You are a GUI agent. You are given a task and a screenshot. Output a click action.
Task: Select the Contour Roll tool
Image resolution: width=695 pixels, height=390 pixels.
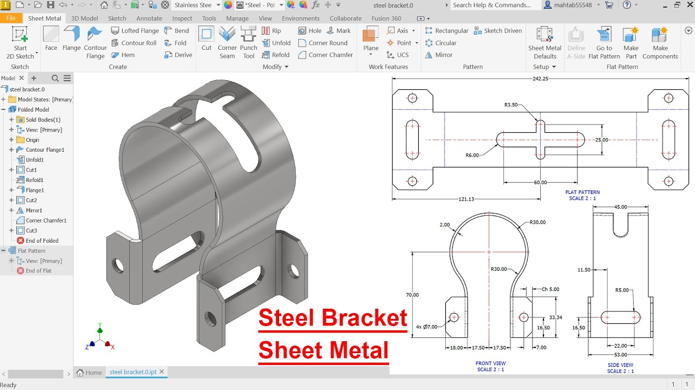[134, 43]
